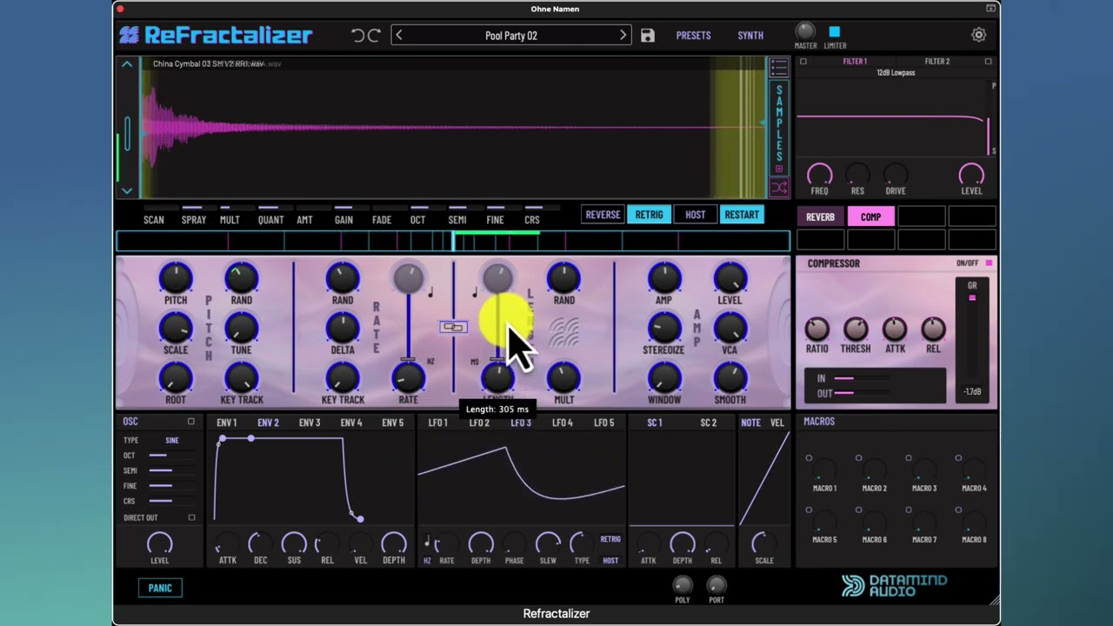
Task: Go to previous preset with left chevron
Action: [399, 36]
